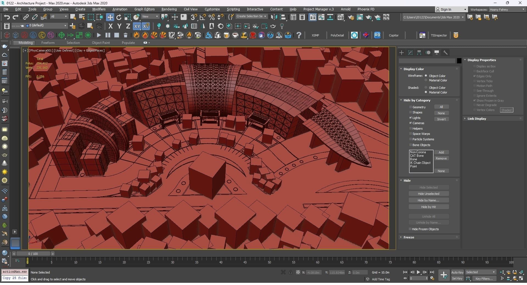This screenshot has height=285, width=527.
Task: Click the Mirror tool icon
Action: click(x=274, y=17)
